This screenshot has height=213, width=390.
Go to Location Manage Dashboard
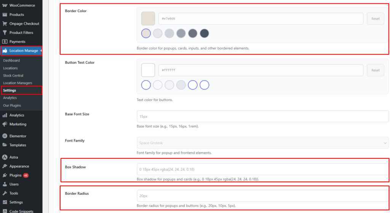(x=11, y=60)
